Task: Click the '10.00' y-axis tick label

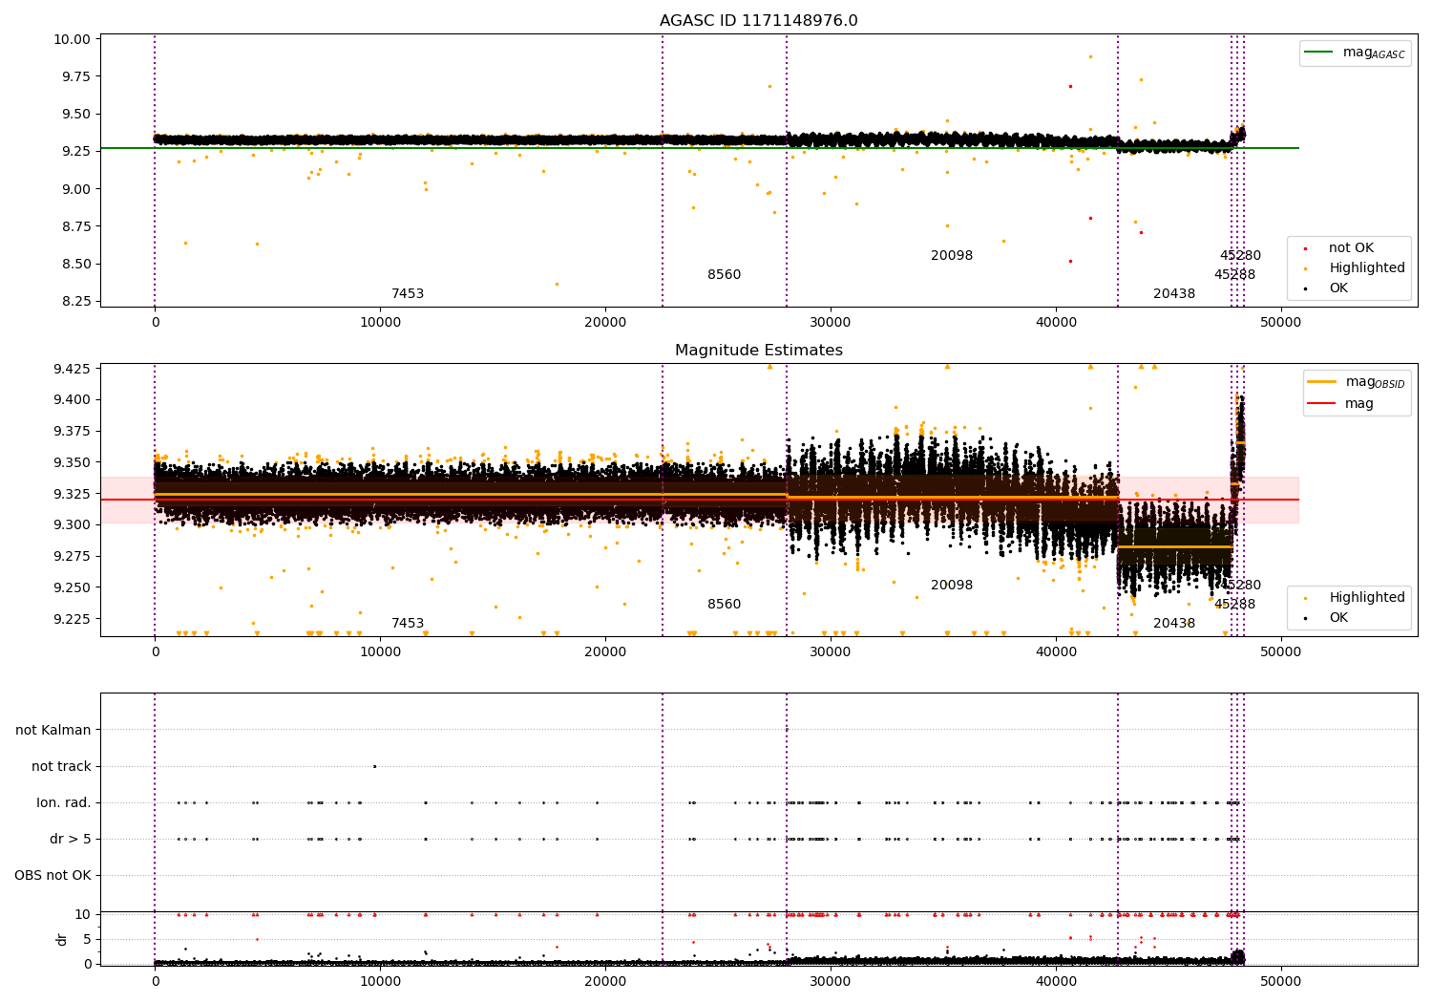Action: (x=75, y=39)
